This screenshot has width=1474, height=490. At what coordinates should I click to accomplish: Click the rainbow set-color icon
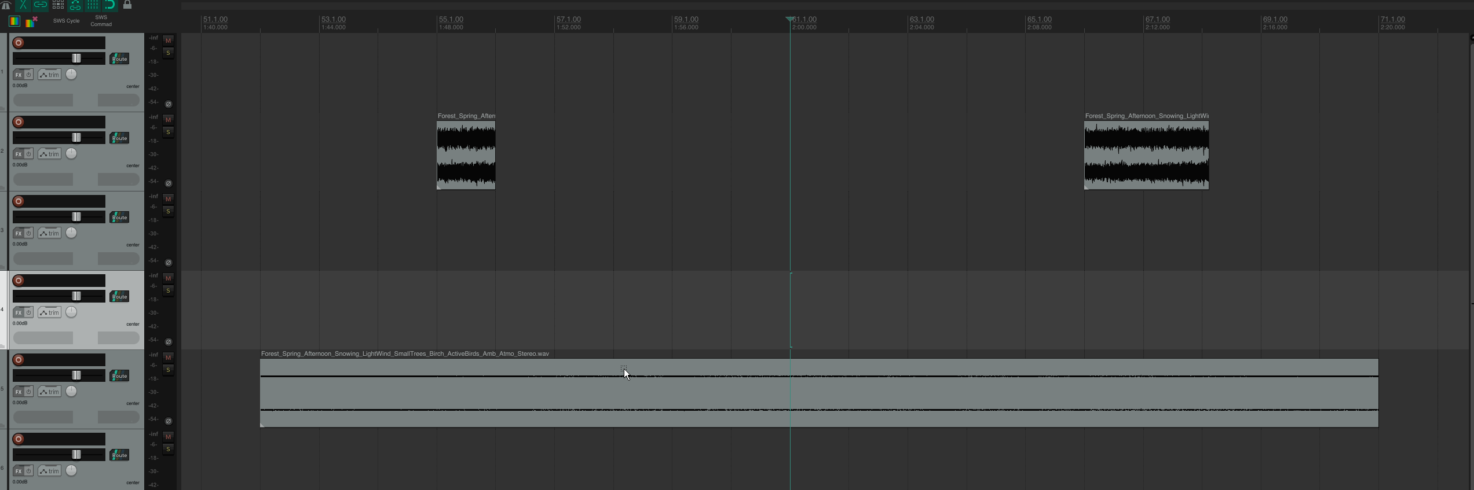(14, 21)
